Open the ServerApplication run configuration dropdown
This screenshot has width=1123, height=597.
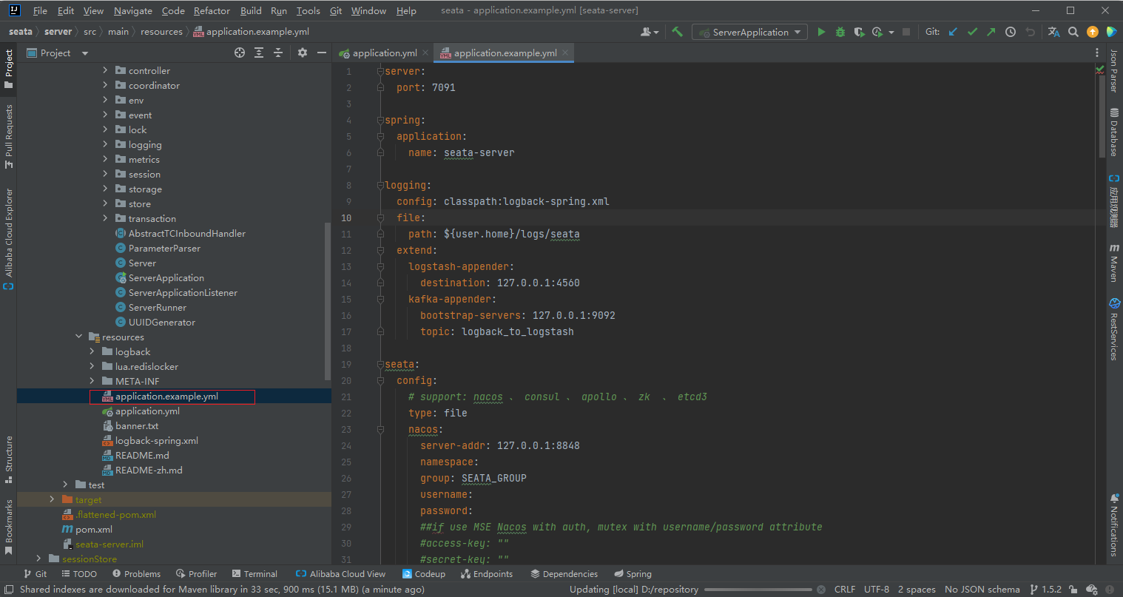coord(749,32)
